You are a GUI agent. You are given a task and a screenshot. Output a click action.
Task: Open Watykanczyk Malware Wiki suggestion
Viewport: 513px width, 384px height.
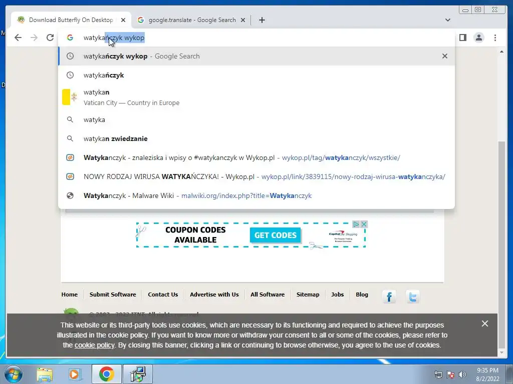click(256, 195)
